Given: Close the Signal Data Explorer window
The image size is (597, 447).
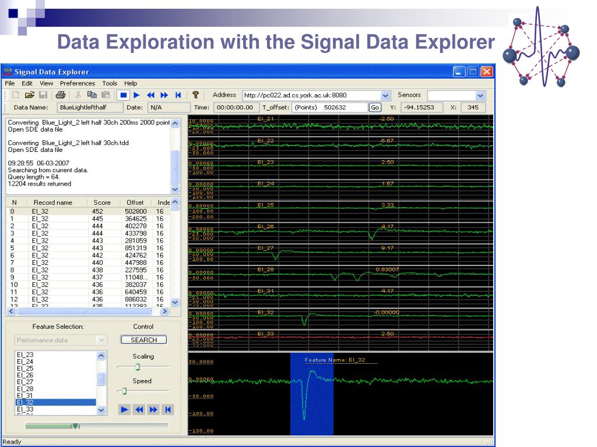Looking at the screenshot, I should point(487,72).
